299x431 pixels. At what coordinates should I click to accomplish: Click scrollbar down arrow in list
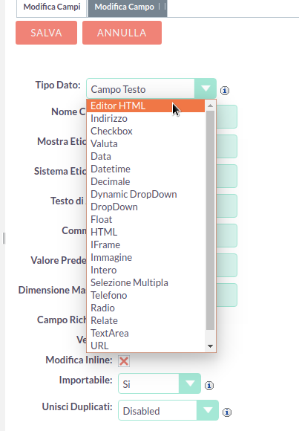pos(210,346)
